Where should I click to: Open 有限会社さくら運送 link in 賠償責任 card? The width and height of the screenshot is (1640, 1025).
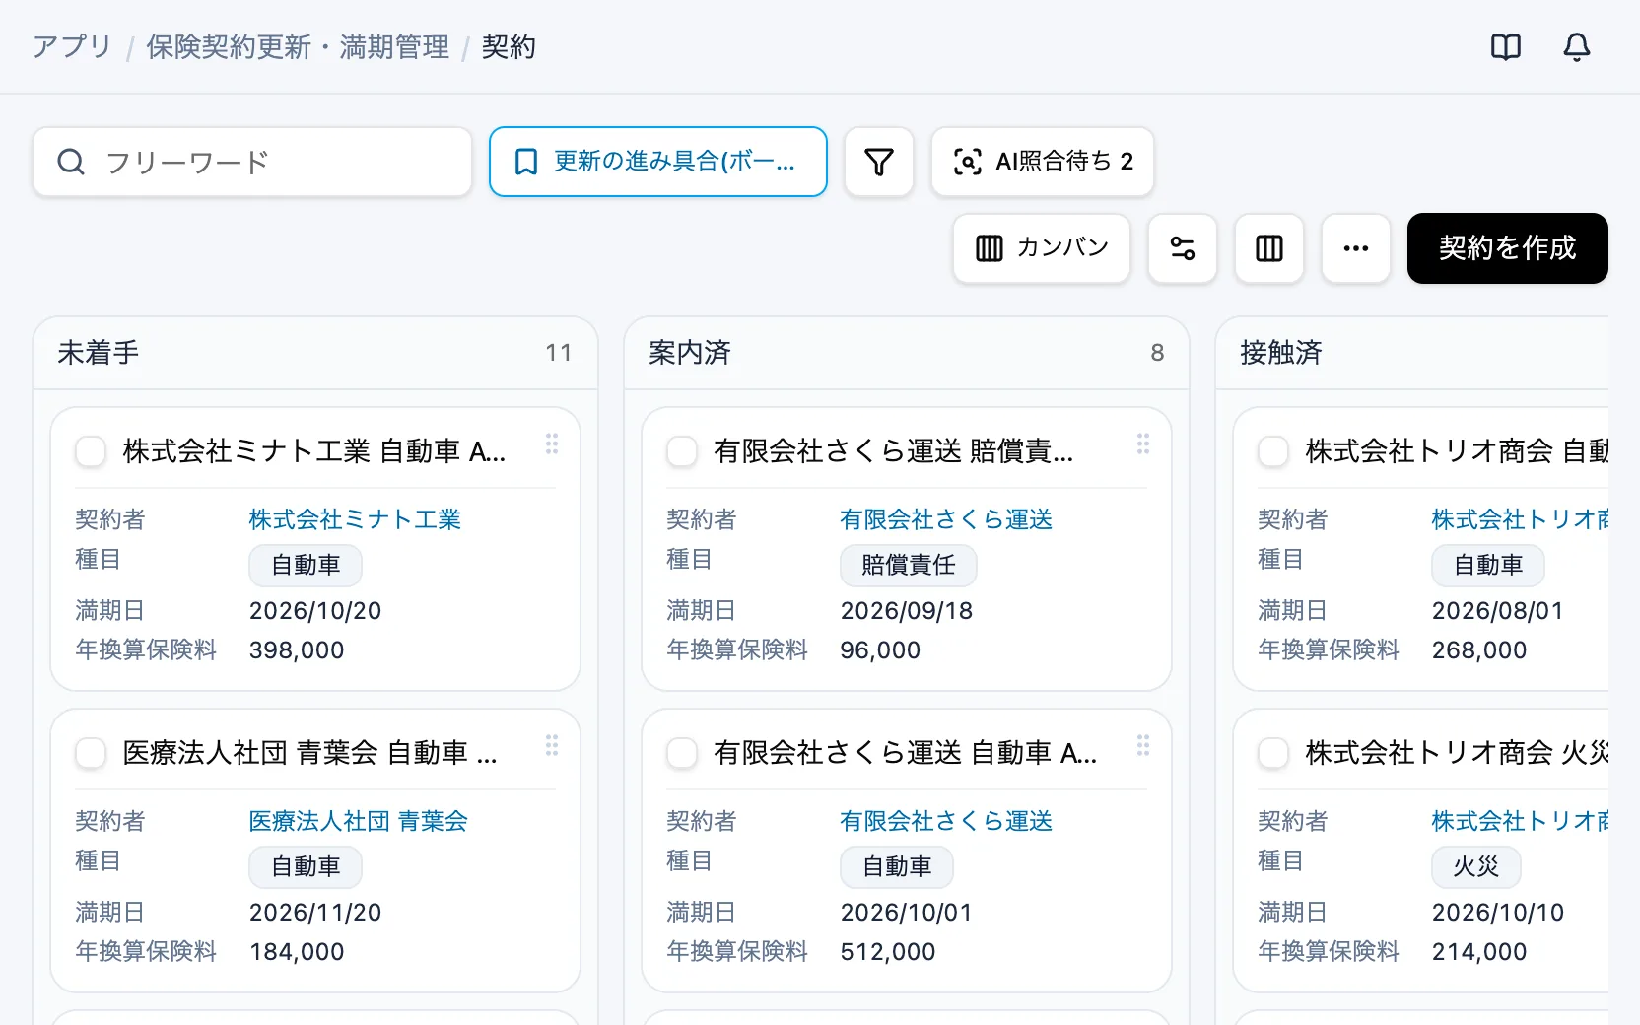click(x=946, y=519)
